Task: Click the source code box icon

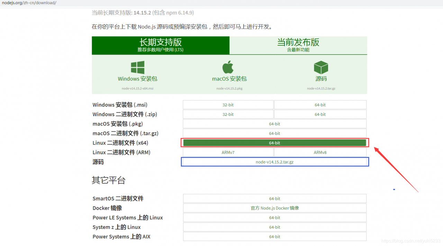Action: [321, 67]
